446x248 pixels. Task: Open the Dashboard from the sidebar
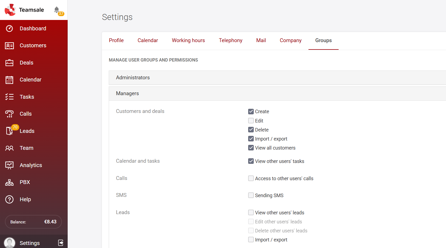tap(33, 28)
